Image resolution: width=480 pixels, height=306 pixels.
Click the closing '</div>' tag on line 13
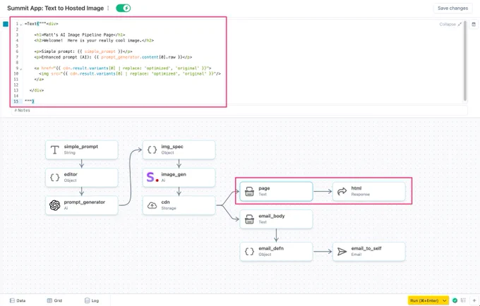(37, 90)
